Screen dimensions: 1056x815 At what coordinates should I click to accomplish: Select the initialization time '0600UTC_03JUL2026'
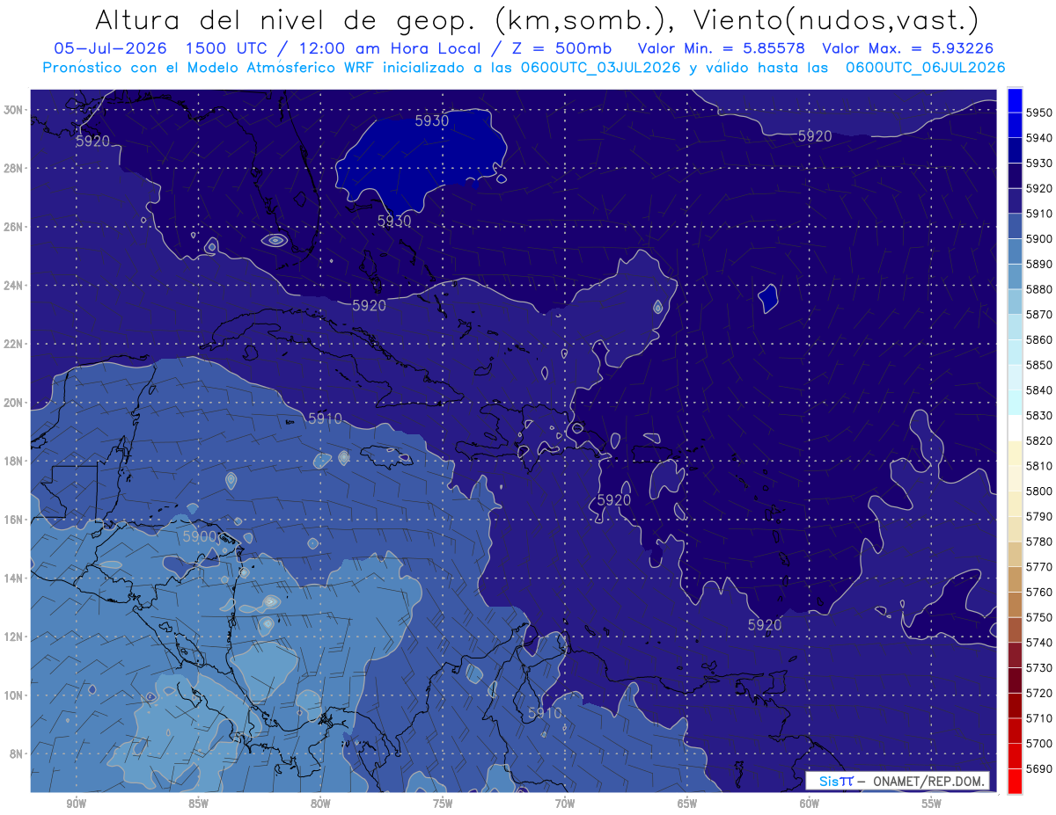(600, 68)
